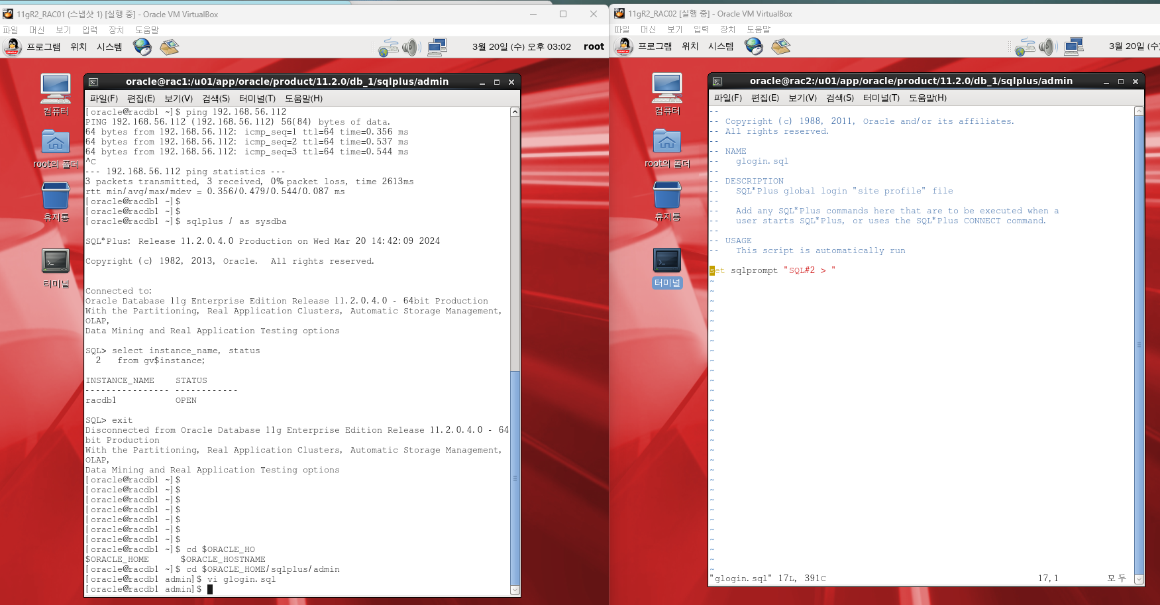Screen dimensions: 1160x605
Task: Open 도움말(H) menu in the rac1 terminal
Action: click(x=304, y=99)
